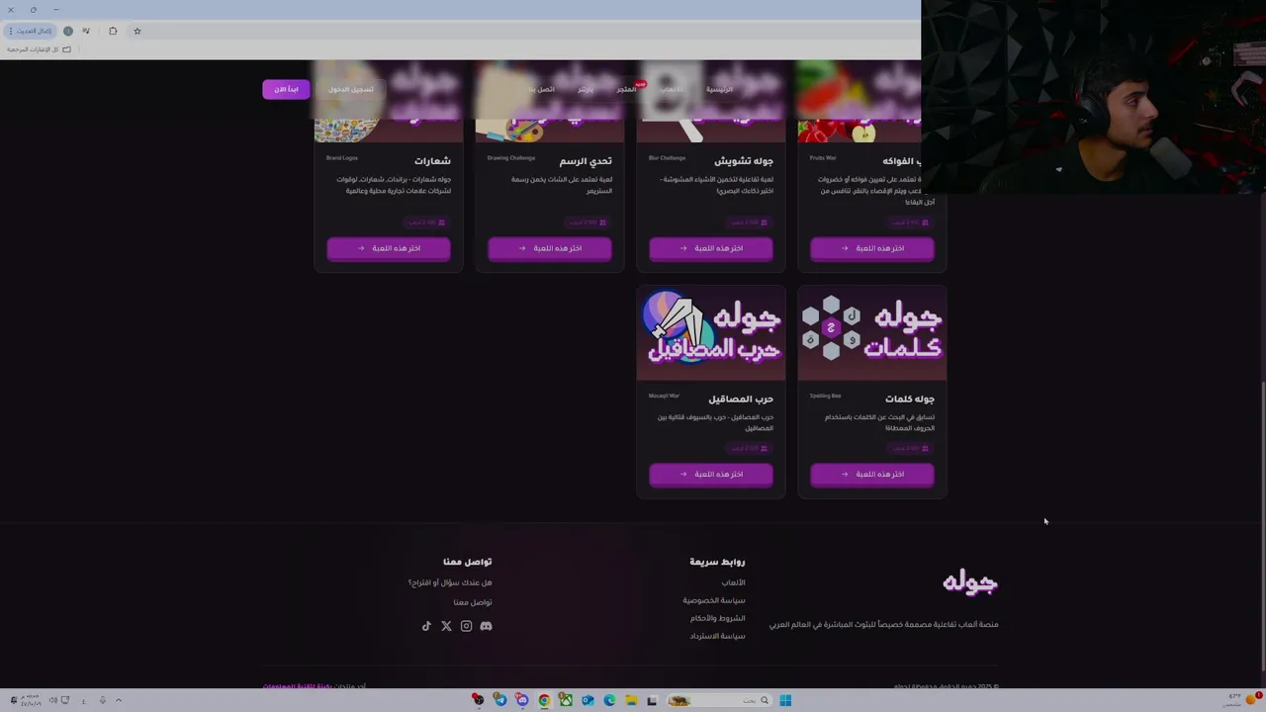
Task: Click the تسجيل الدخول login button
Action: pyautogui.click(x=351, y=89)
